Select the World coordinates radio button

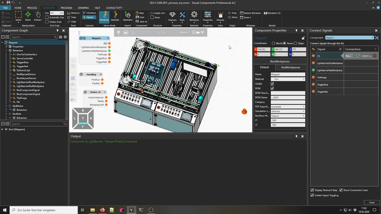[274, 43]
